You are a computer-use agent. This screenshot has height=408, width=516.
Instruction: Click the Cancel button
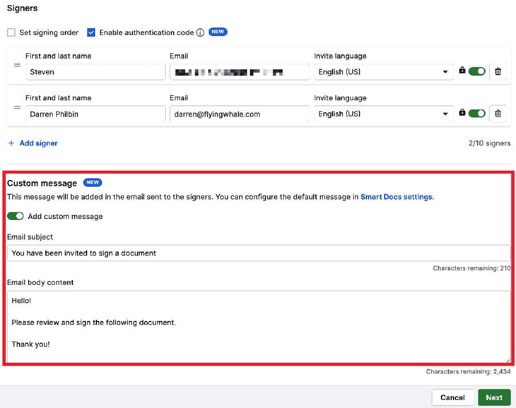pyautogui.click(x=452, y=397)
